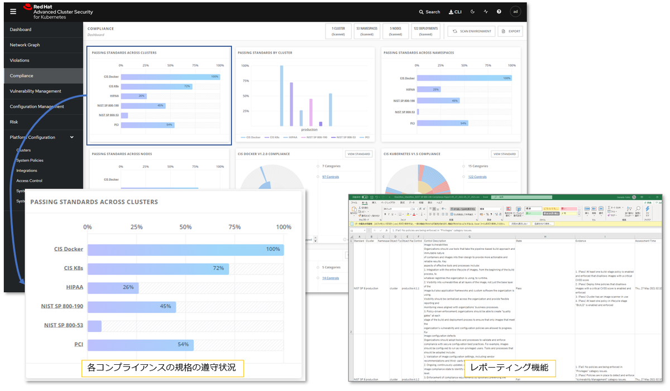
Task: Click View Standard for CIS Kubernetes v1.5
Action: coord(505,154)
